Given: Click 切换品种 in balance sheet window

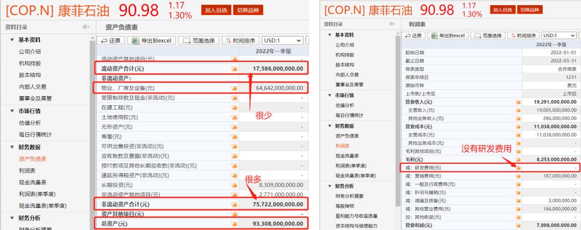Looking at the screenshot, I should click(248, 10).
